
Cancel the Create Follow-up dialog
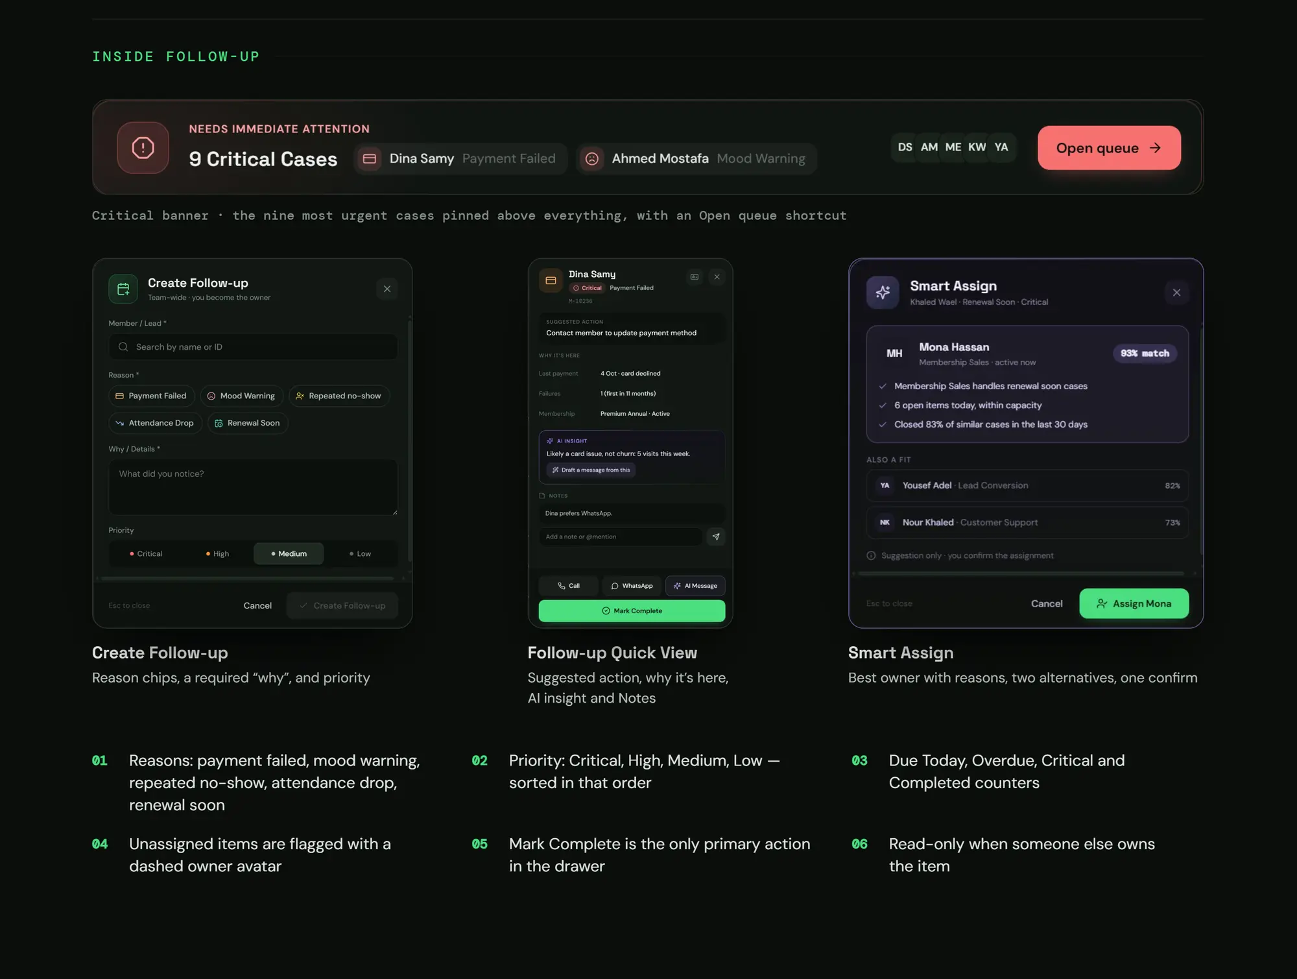coord(257,605)
